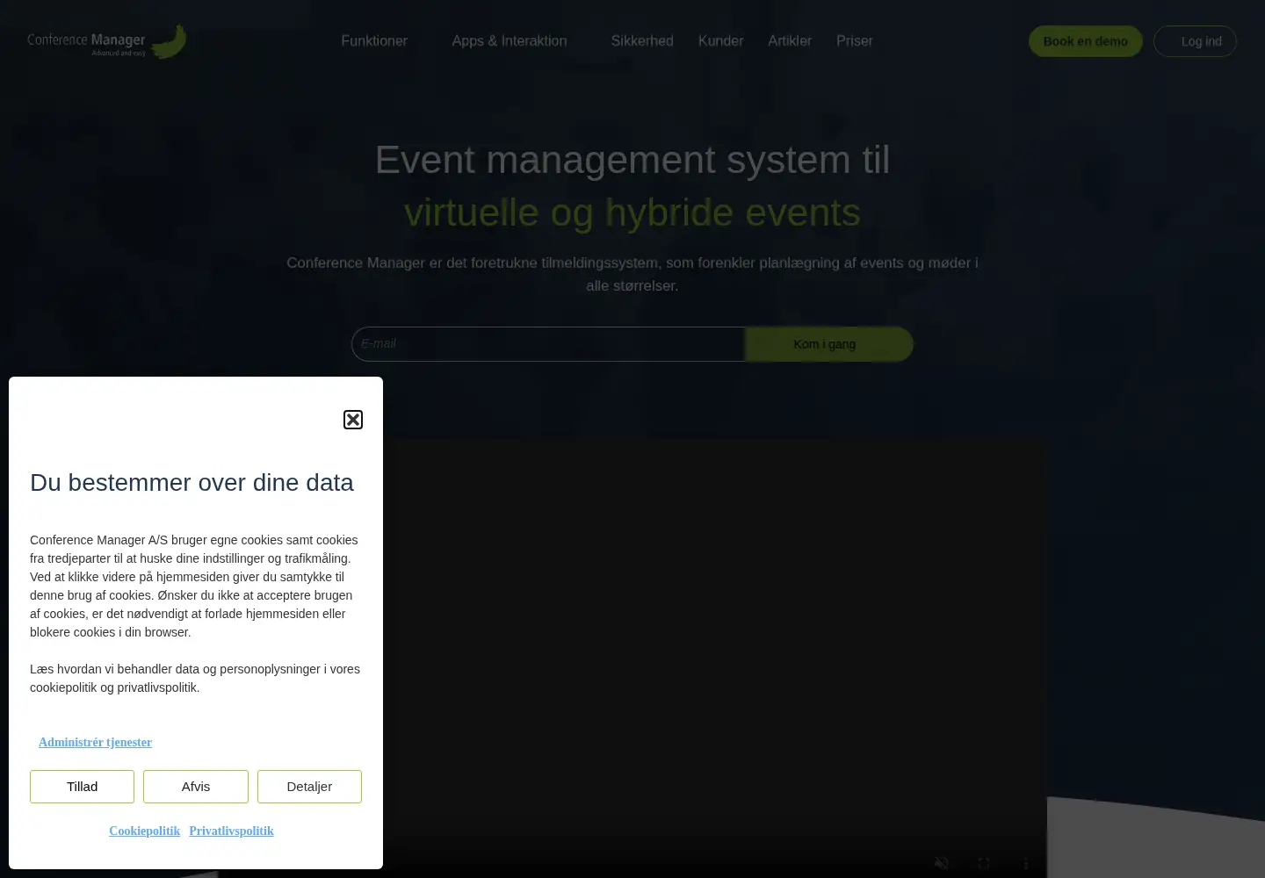The width and height of the screenshot is (1265, 878).
Task: Open the Funktioner menu
Action: click(374, 41)
